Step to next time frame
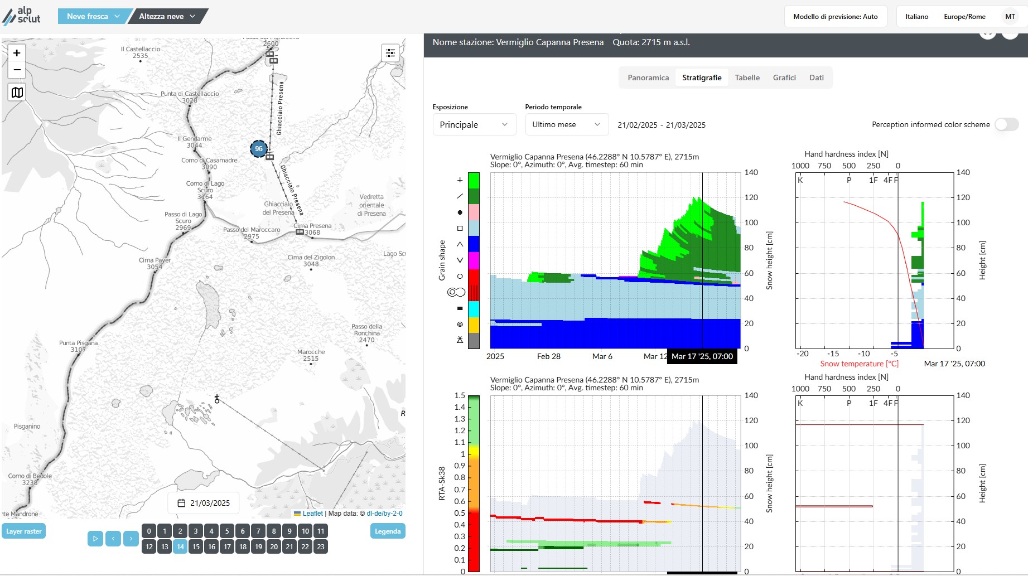Screen dimensions: 1028x576 click(x=131, y=539)
